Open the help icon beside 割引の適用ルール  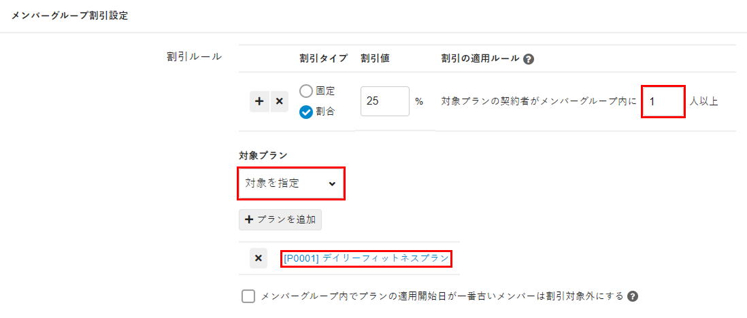[x=529, y=59]
